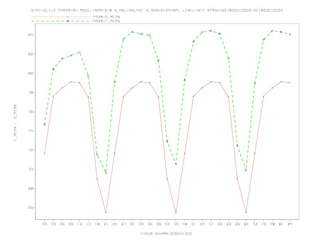The width and height of the screenshot is (316, 244).
Task: Click the x-axis tick label 39
Action: click(158, 224)
